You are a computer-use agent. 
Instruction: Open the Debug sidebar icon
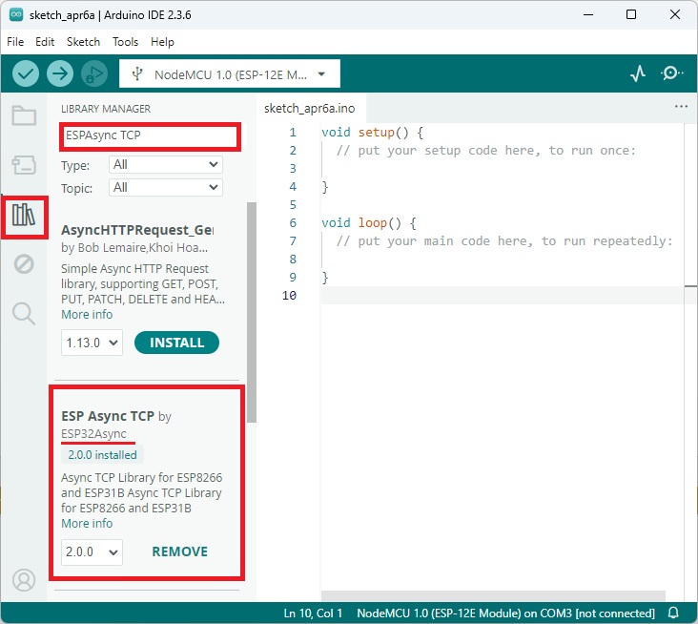24,264
